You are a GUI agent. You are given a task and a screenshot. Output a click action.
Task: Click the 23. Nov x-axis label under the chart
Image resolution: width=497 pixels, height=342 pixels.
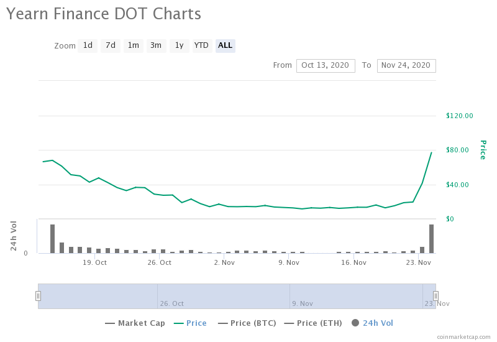tap(418, 262)
